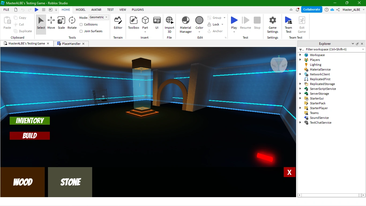Expand Workspace in the Explorer
Viewport: 366px width, 206px height.
click(300, 55)
